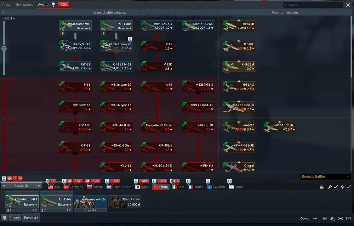Create squad with the plus icon
This screenshot has width=354, height=226.
(315, 218)
